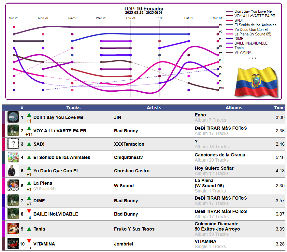Click the green up arrow beside La Plena
Image resolution: width=287 pixels, height=252 pixels.
tap(29, 183)
